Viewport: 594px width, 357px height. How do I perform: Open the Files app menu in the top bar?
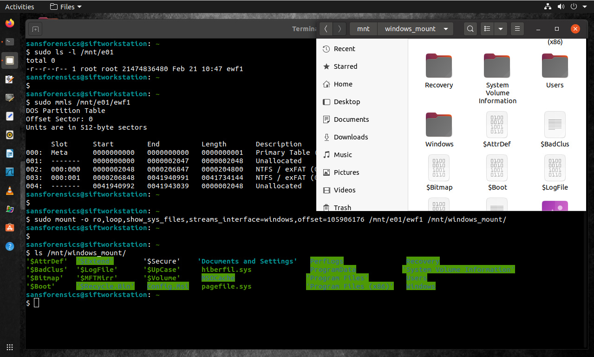coord(65,7)
